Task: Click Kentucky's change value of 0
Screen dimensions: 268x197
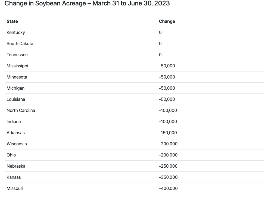Action: click(160, 32)
